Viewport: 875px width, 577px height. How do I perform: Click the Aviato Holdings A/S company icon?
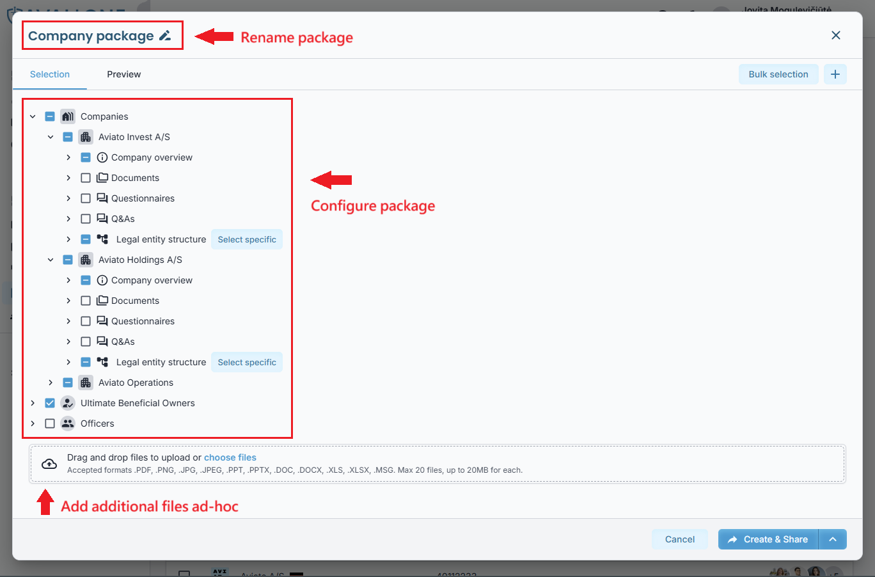(86, 260)
